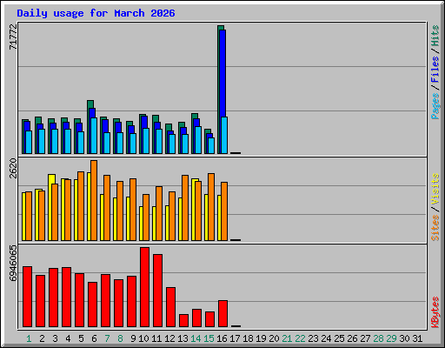
Task: Click the 6946065 KBytes axis value
Action: pos(13,263)
